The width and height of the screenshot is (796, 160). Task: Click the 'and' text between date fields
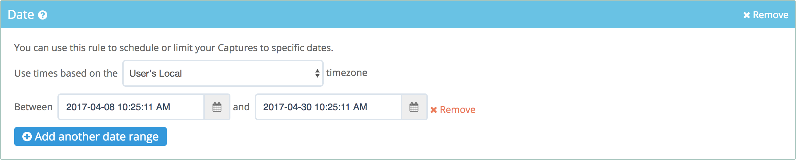coord(241,107)
